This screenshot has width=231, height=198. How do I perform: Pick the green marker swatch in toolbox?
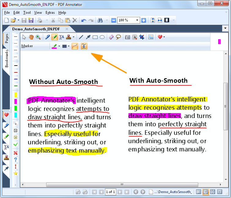point(16,108)
